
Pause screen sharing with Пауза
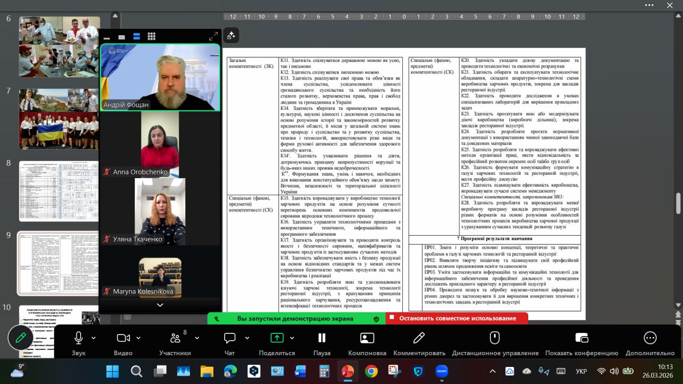pyautogui.click(x=321, y=338)
